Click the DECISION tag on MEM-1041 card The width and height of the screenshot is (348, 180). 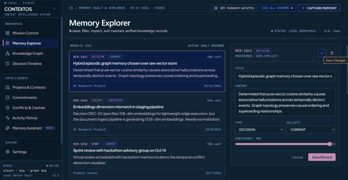click(98, 57)
